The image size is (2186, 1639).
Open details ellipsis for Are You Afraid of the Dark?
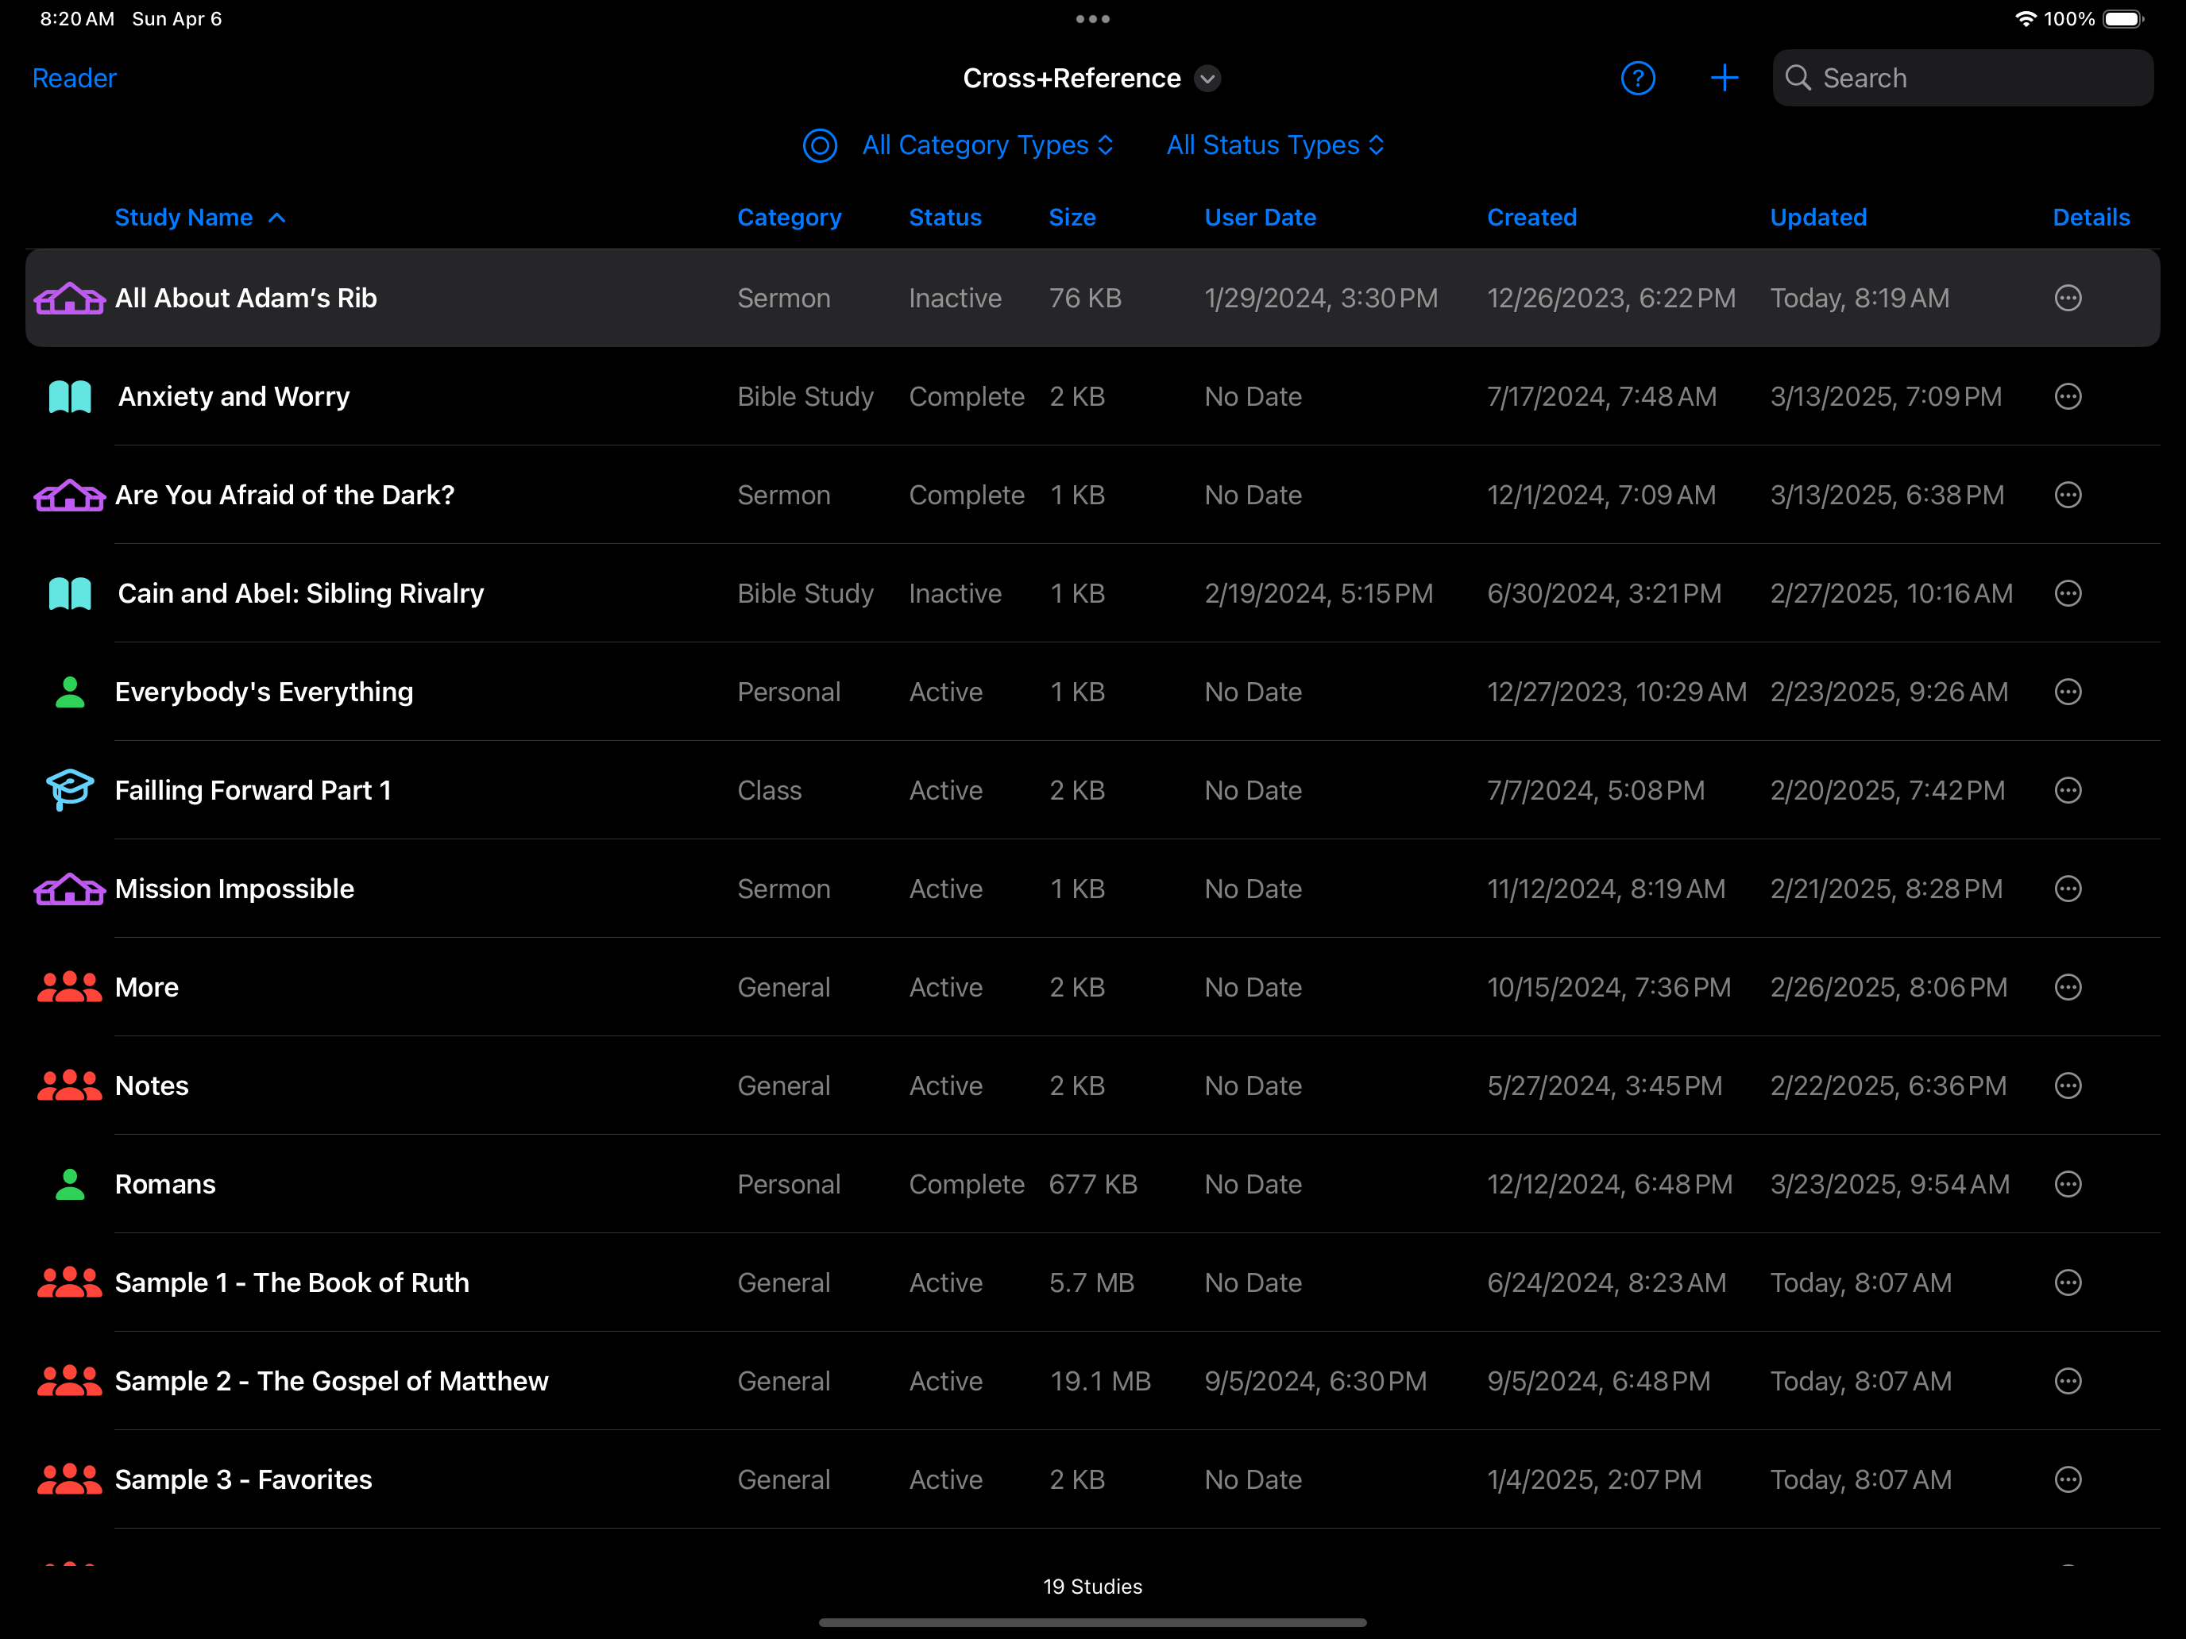[x=2068, y=495]
